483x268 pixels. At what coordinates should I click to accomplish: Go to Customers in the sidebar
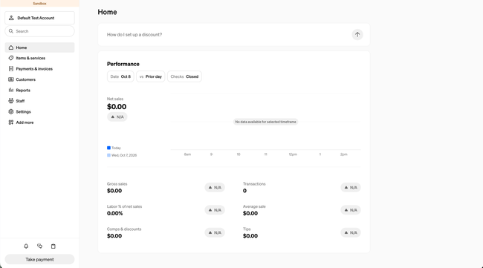[x=39, y=79]
